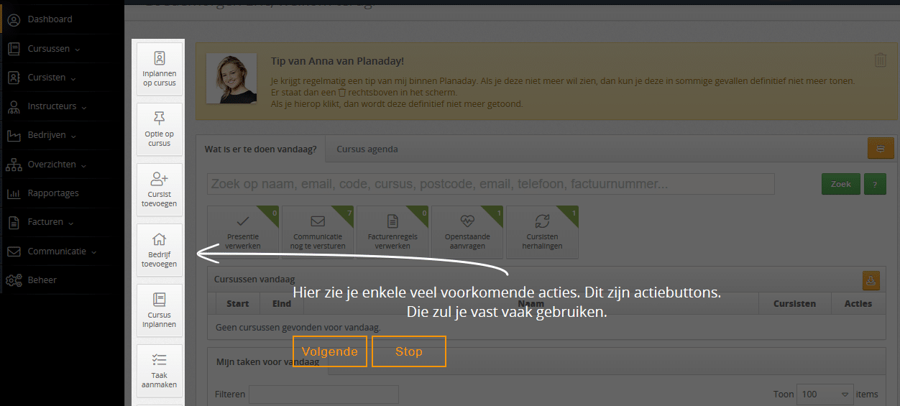Dismiss the tip using the trash icon
This screenshot has width=900, height=406.
tap(880, 60)
